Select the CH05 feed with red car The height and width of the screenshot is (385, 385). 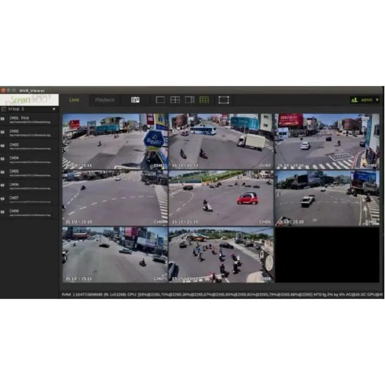coord(221,198)
